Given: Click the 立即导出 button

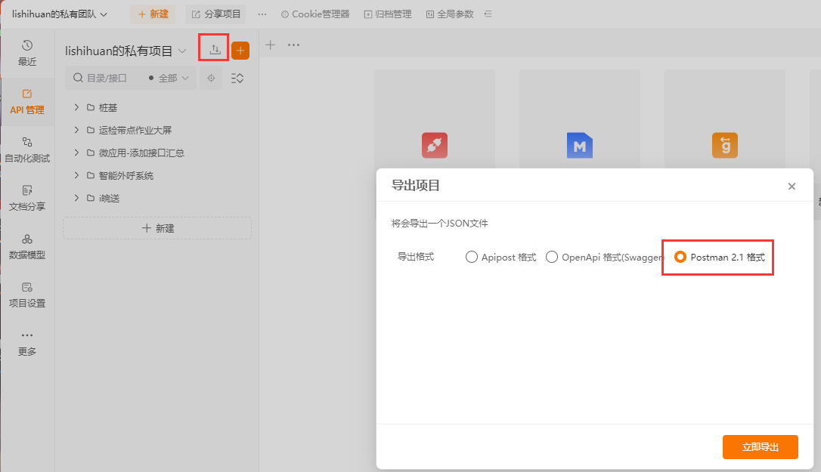Looking at the screenshot, I should click(760, 446).
